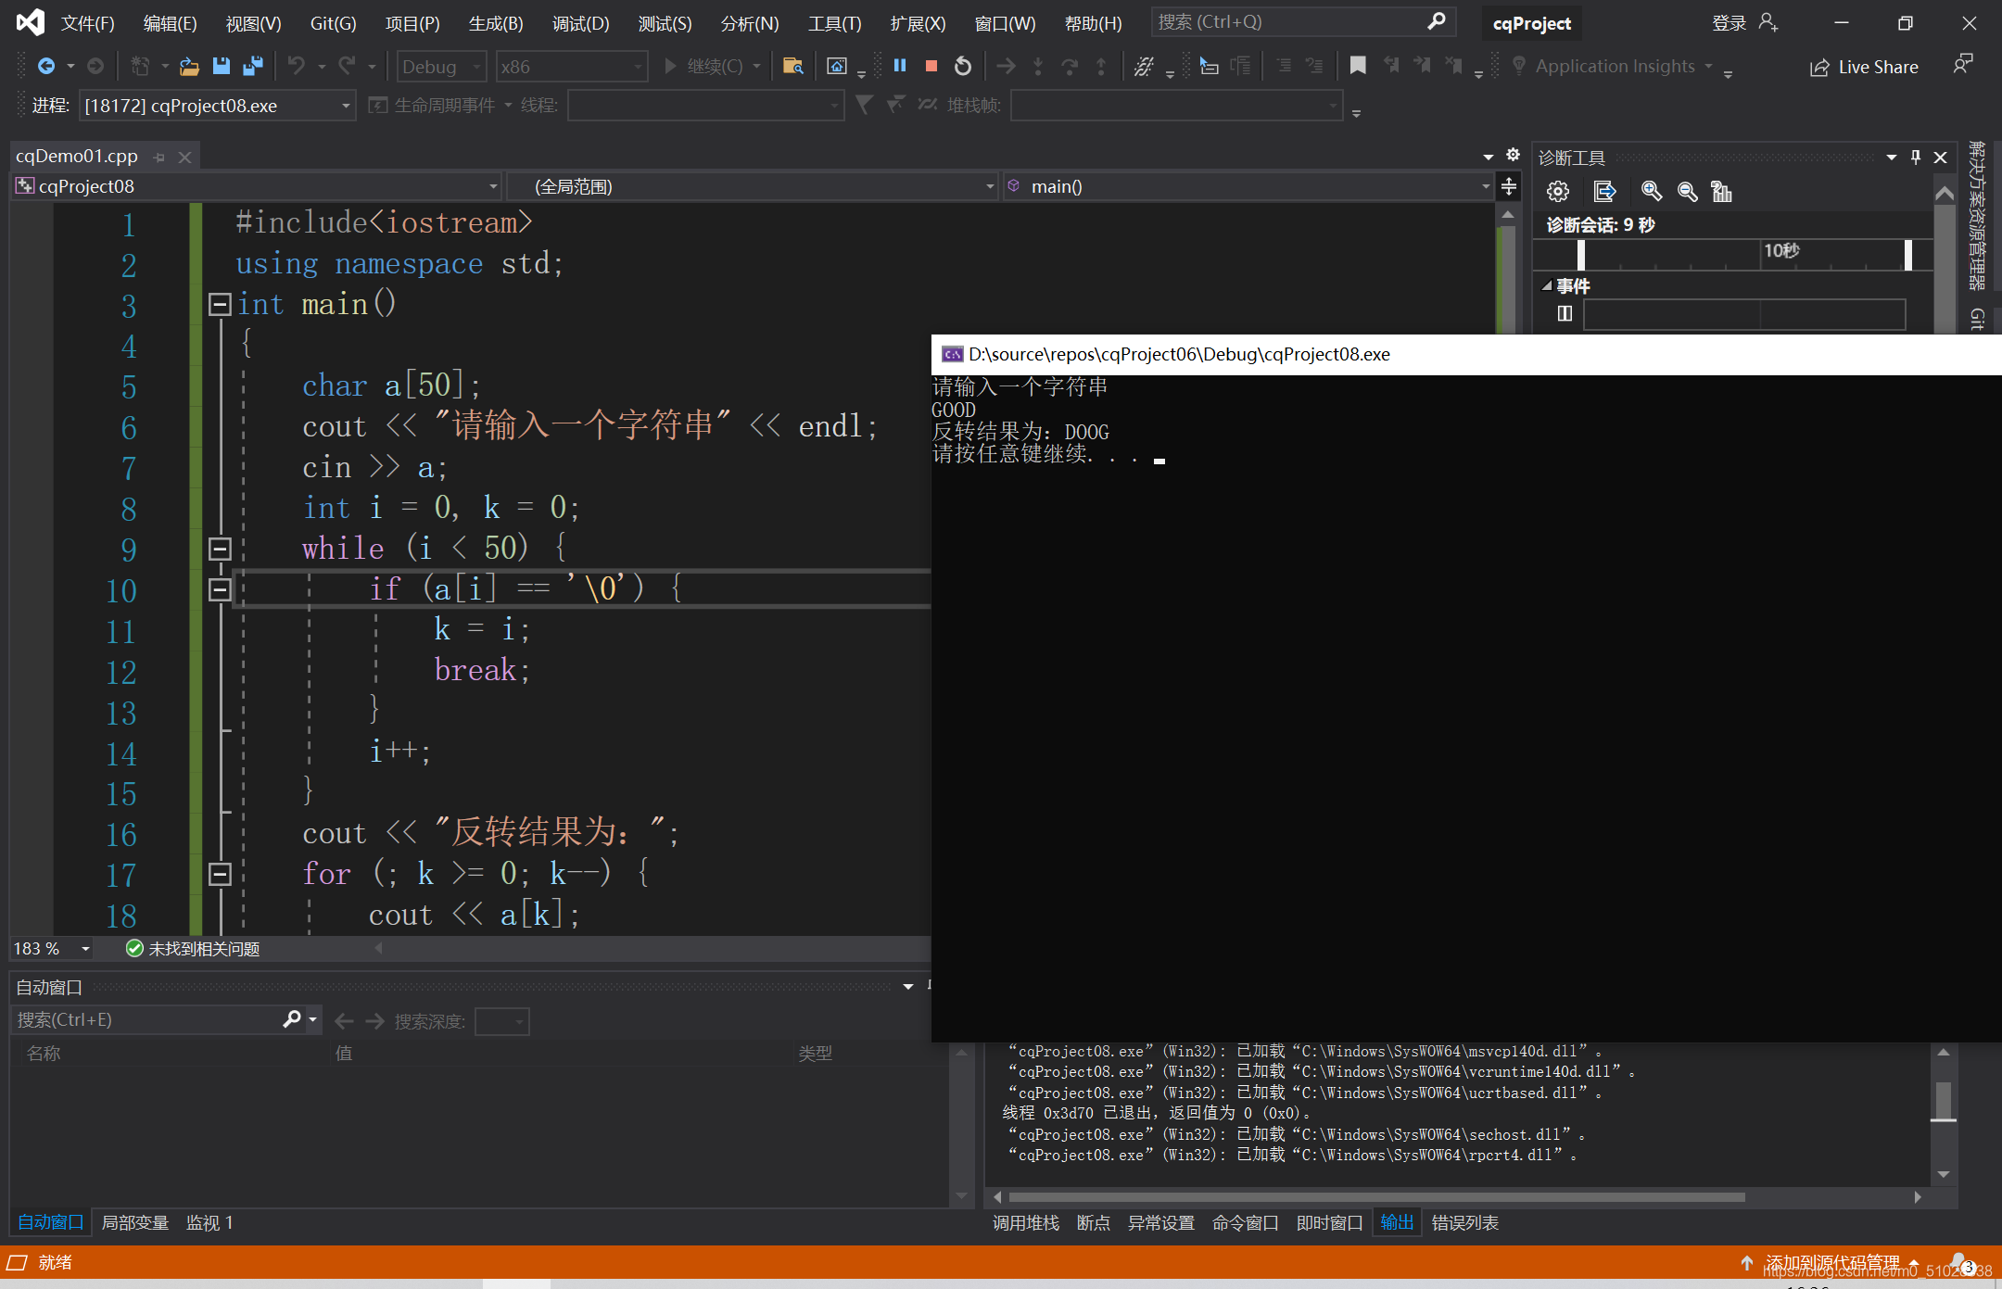Undo the last edit
Screen dimensions: 2002x1289
296,66
